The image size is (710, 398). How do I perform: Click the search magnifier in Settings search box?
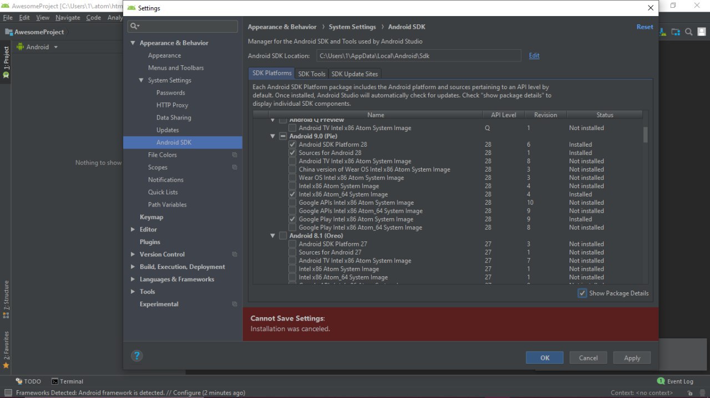pos(134,26)
